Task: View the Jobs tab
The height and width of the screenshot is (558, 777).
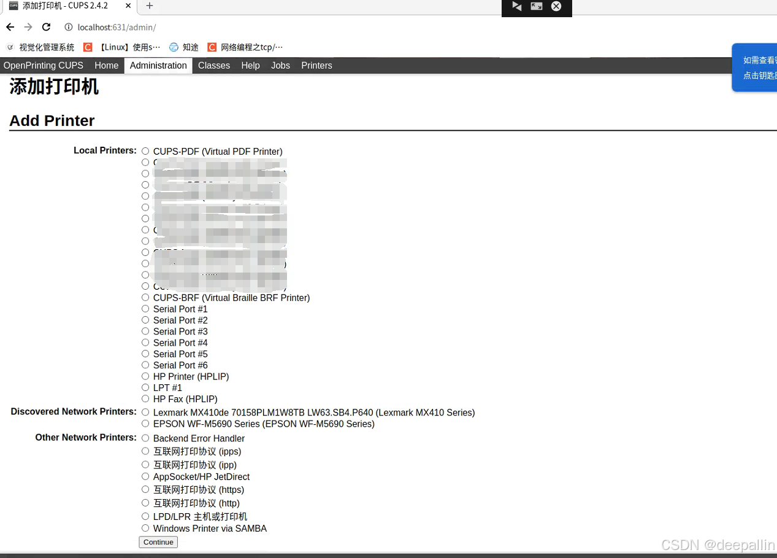Action: pyautogui.click(x=280, y=66)
